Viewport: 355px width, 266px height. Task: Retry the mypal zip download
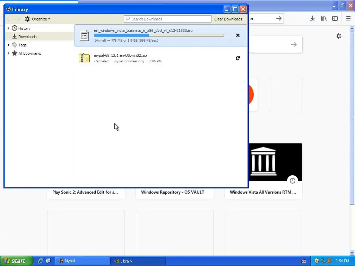(x=238, y=58)
